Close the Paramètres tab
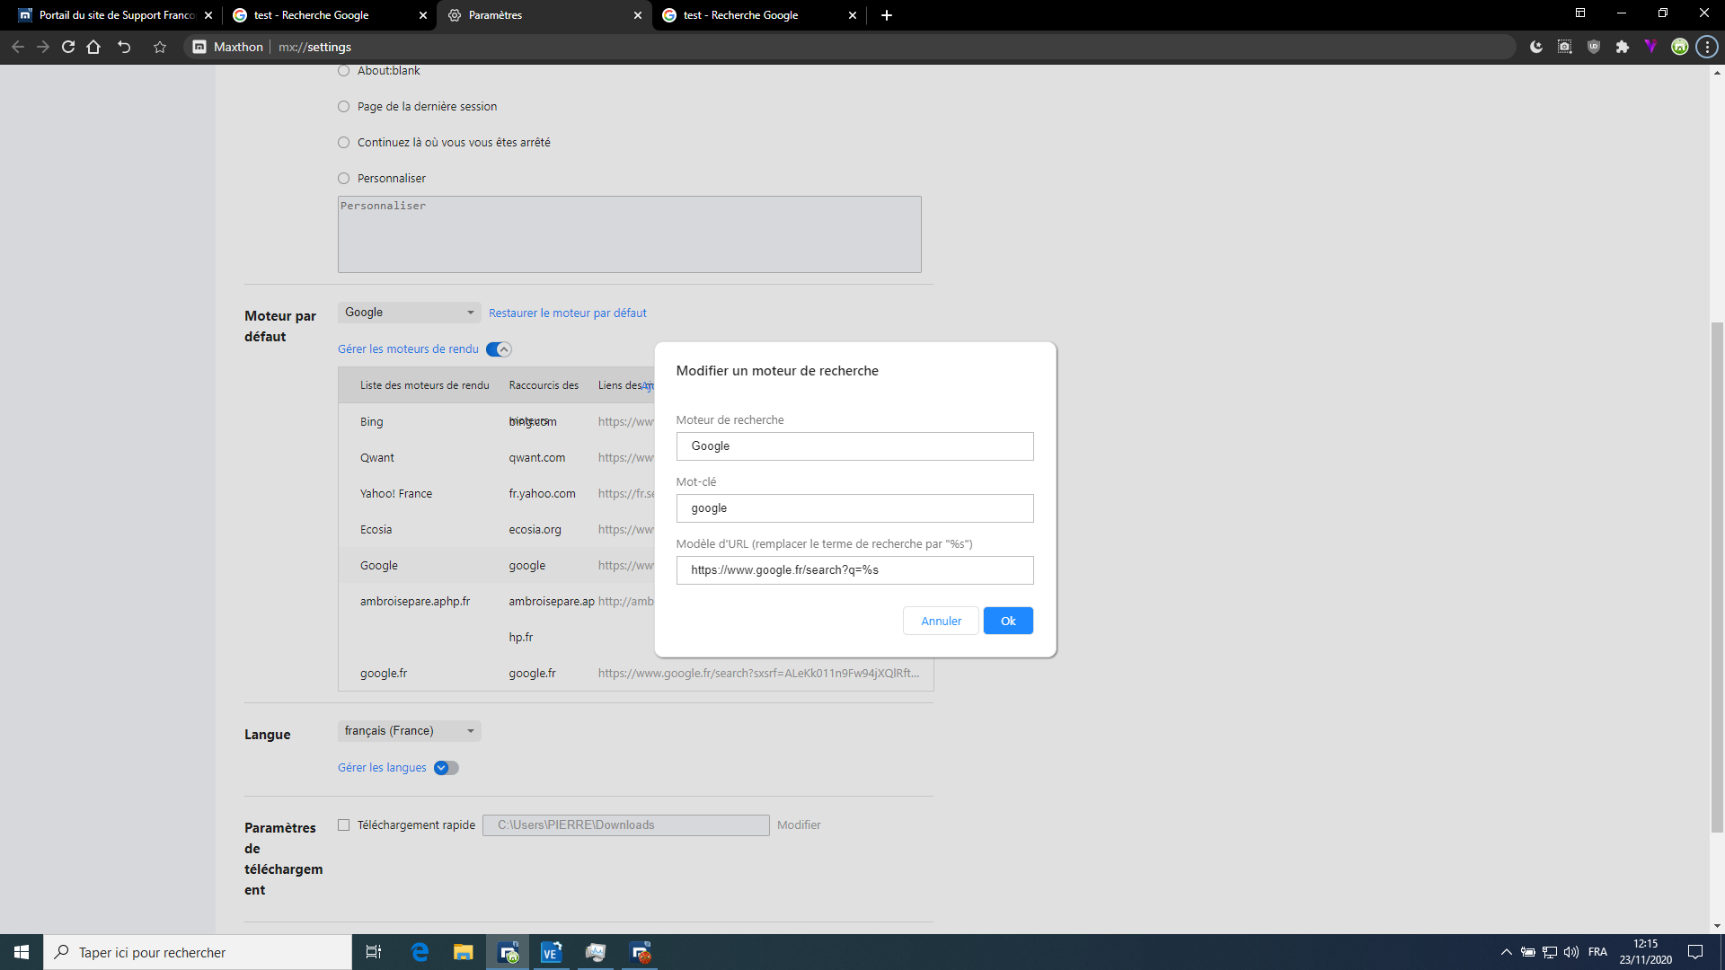The width and height of the screenshot is (1725, 970). pyautogui.click(x=638, y=15)
